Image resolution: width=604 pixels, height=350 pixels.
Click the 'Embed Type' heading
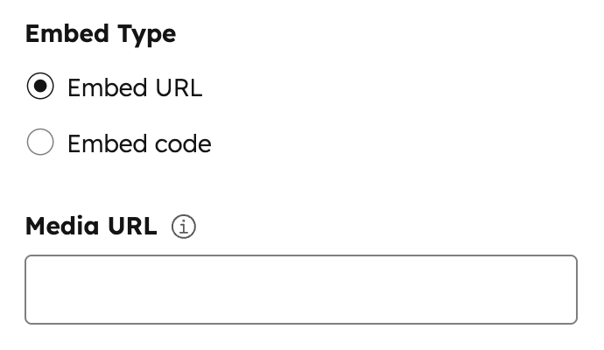pos(101,34)
